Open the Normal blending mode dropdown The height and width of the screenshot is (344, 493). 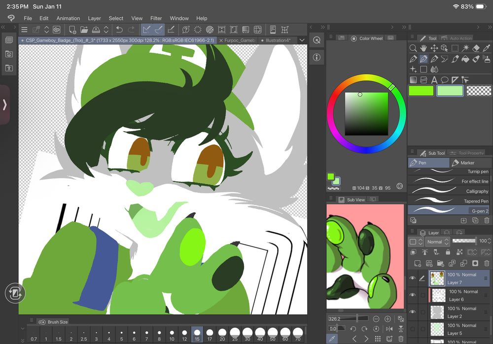(x=437, y=241)
